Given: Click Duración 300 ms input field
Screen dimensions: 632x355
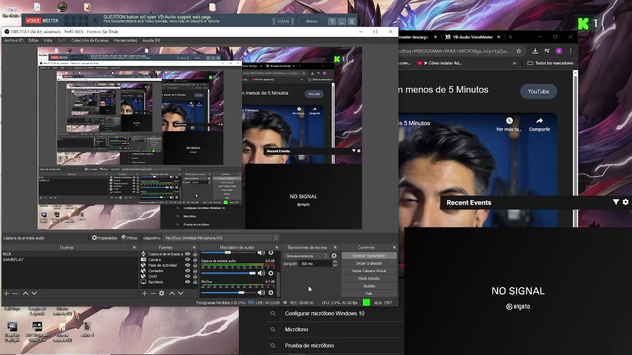Looking at the screenshot, I should coord(316,264).
